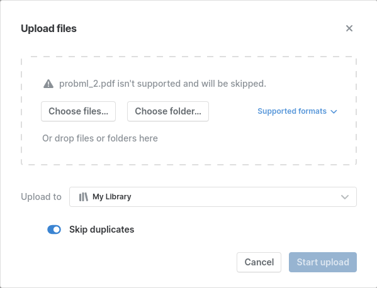This screenshot has height=288, width=377.
Task: Click the Start upload button
Action: [x=323, y=262]
